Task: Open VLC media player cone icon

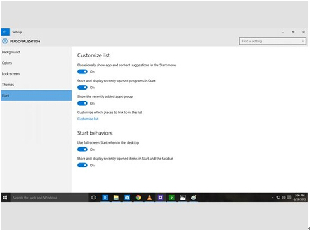Action: [x=149, y=198]
